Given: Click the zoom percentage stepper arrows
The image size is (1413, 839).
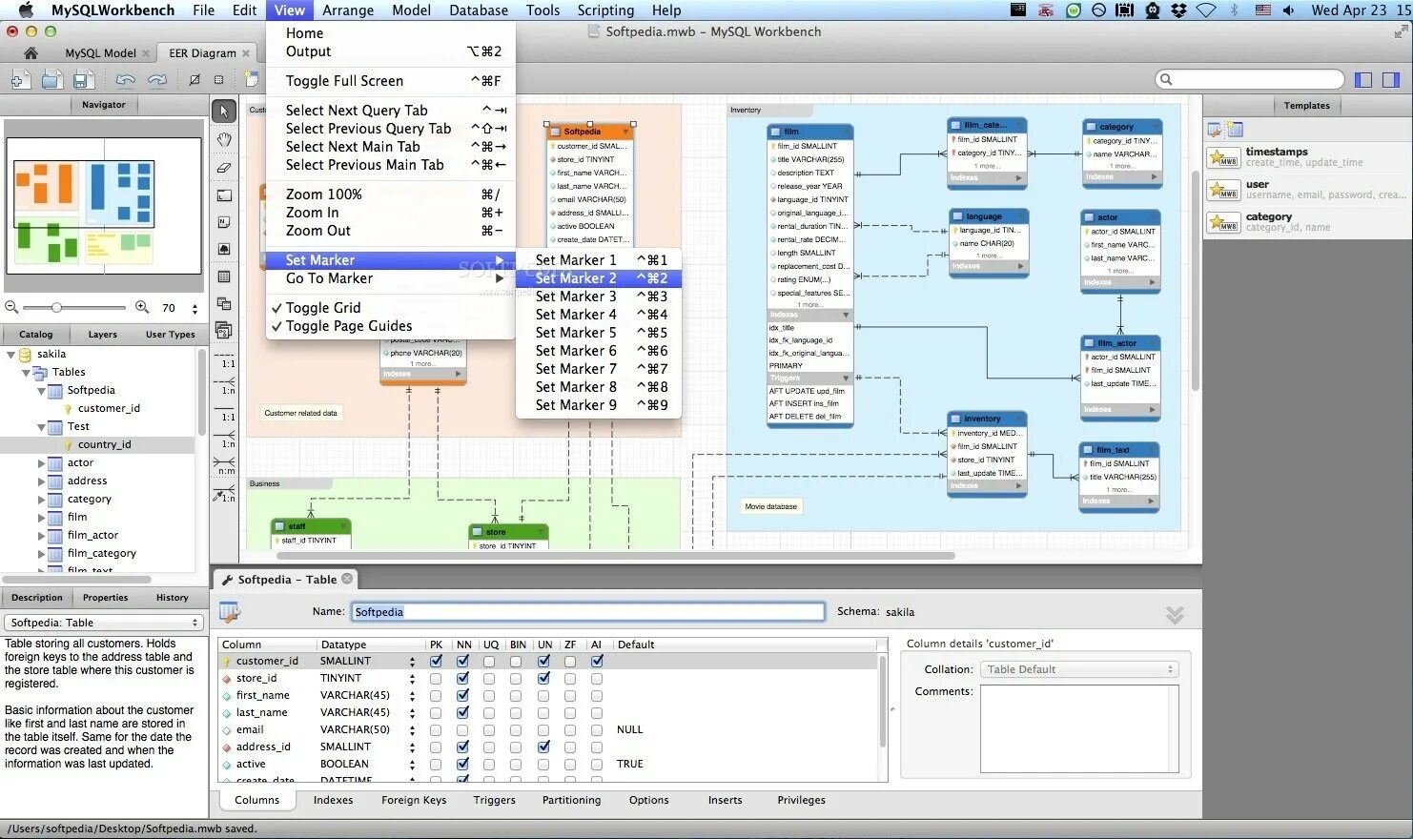Looking at the screenshot, I should tap(195, 308).
